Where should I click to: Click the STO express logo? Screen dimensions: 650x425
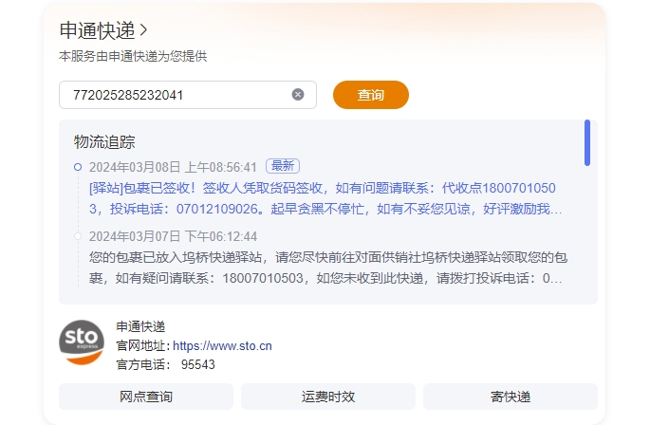pyautogui.click(x=82, y=342)
